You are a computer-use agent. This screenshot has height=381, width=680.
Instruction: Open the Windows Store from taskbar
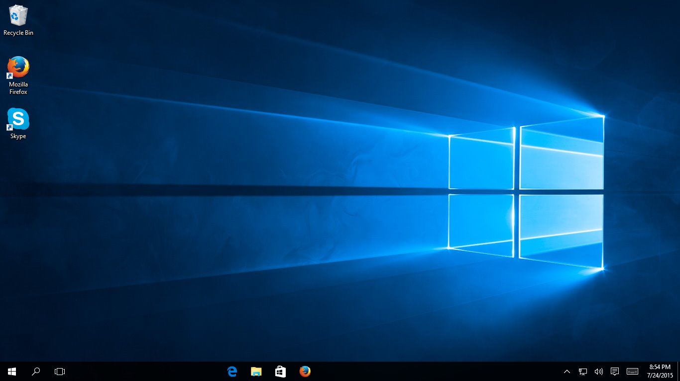[x=280, y=372]
